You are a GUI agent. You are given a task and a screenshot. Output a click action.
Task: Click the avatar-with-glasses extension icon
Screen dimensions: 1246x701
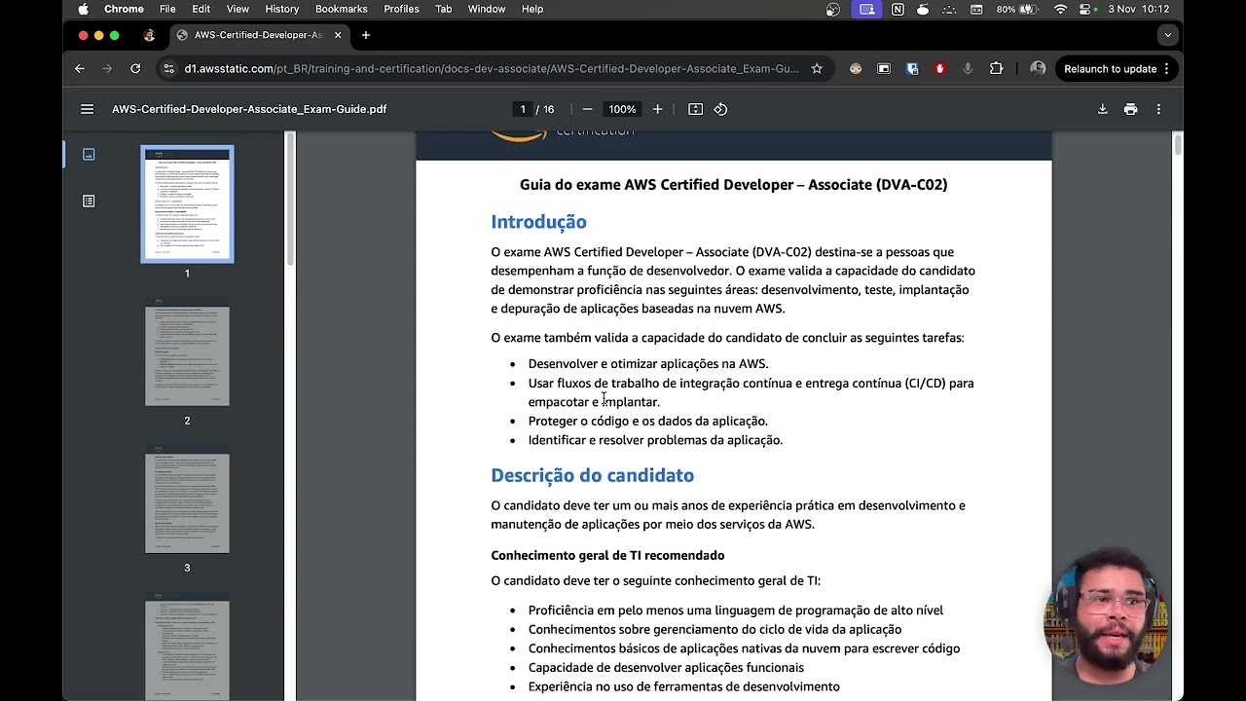(856, 68)
